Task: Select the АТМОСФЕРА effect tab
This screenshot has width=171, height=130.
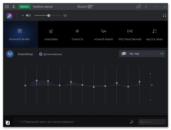Action: [x=51, y=34]
